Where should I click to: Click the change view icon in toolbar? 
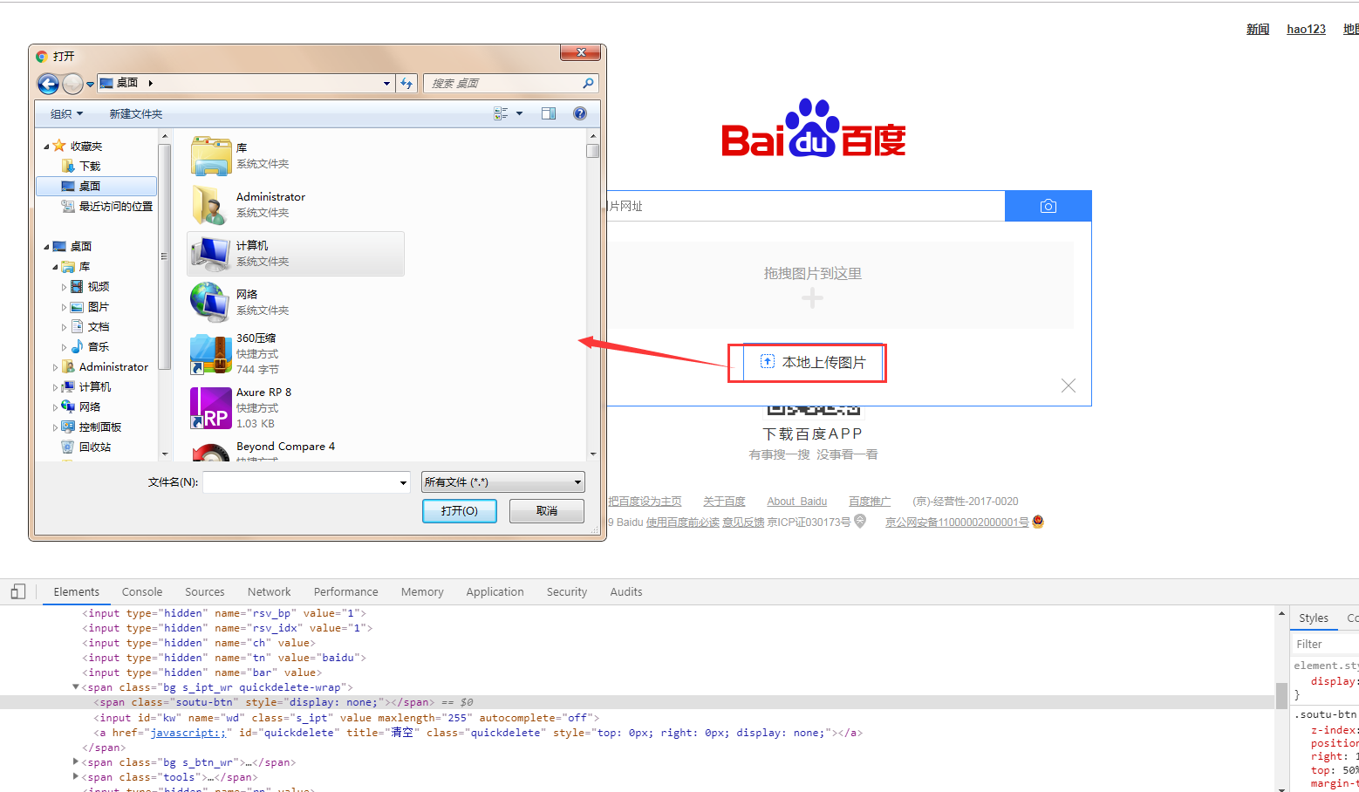pos(501,113)
